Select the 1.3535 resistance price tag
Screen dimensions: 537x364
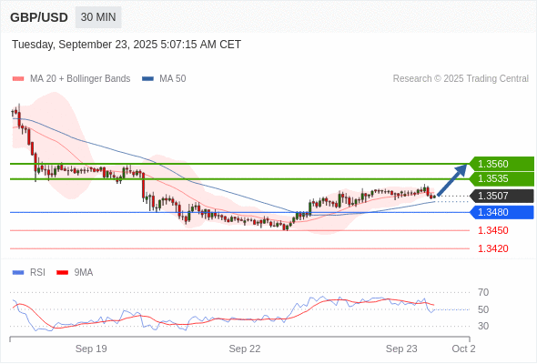502,178
